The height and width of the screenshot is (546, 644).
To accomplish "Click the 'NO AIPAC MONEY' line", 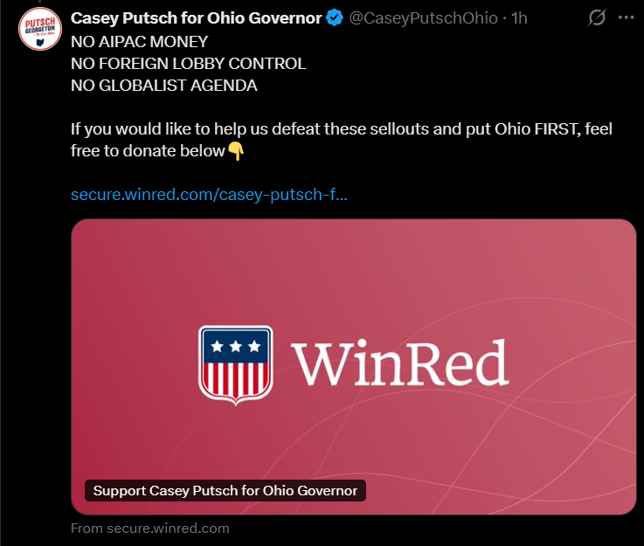I will (138, 41).
